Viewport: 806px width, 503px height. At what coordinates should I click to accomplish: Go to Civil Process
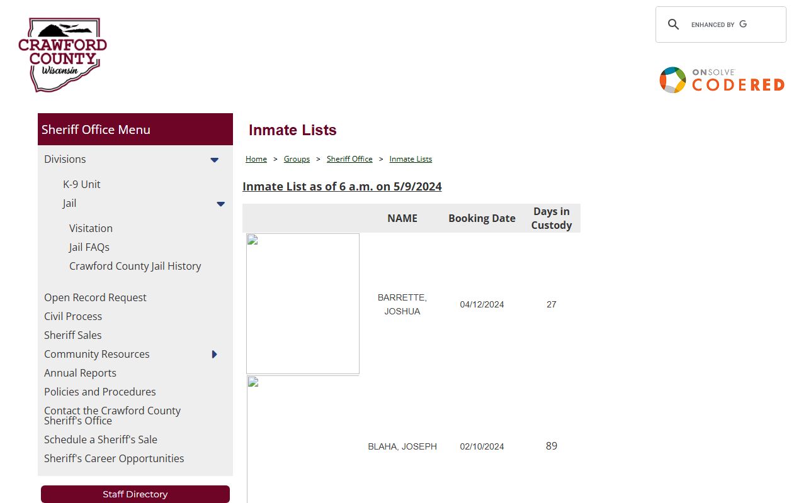pos(73,316)
